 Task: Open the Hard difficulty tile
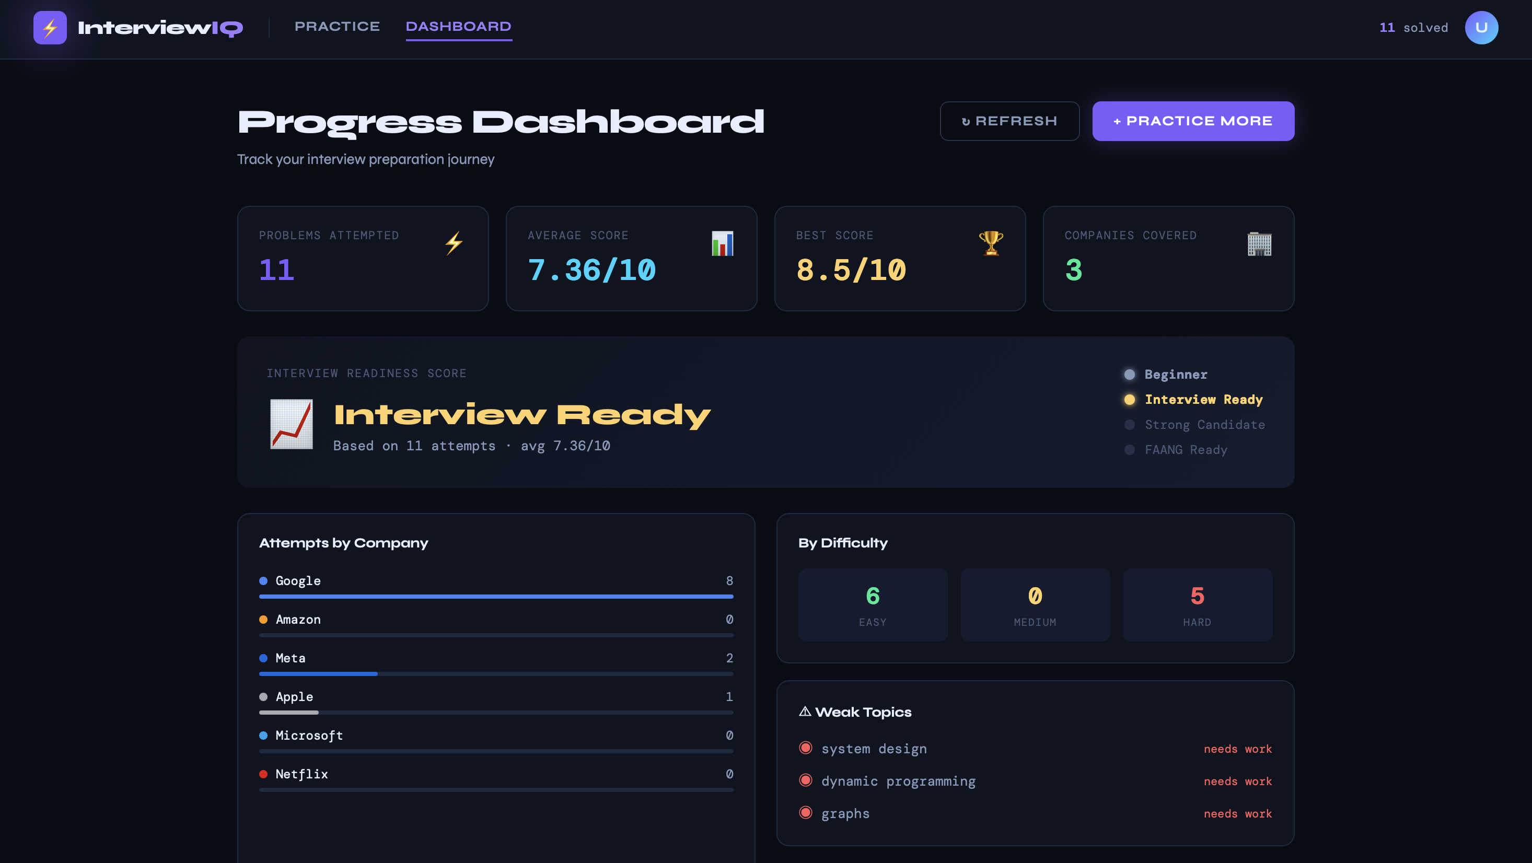pyautogui.click(x=1197, y=604)
